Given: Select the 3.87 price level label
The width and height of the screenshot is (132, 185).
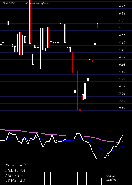Looking at the screenshot, I should click(x=122, y=101).
